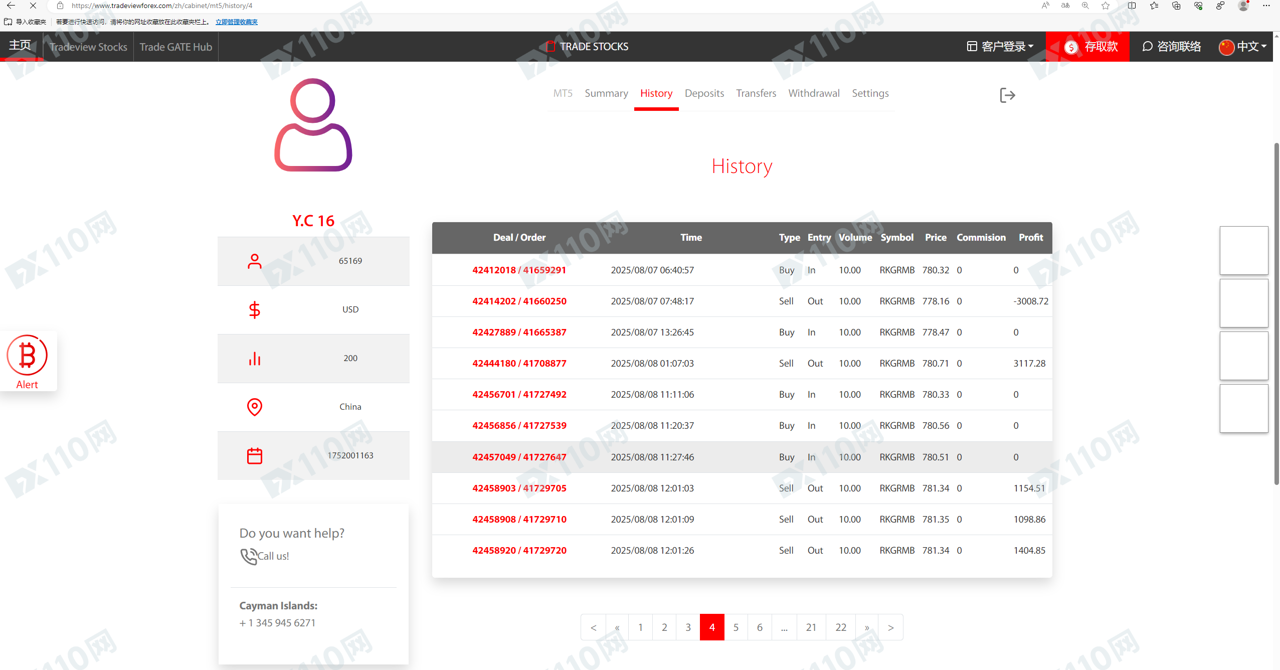Open the 客户登录 dropdown menu
The height and width of the screenshot is (670, 1280).
1000,47
